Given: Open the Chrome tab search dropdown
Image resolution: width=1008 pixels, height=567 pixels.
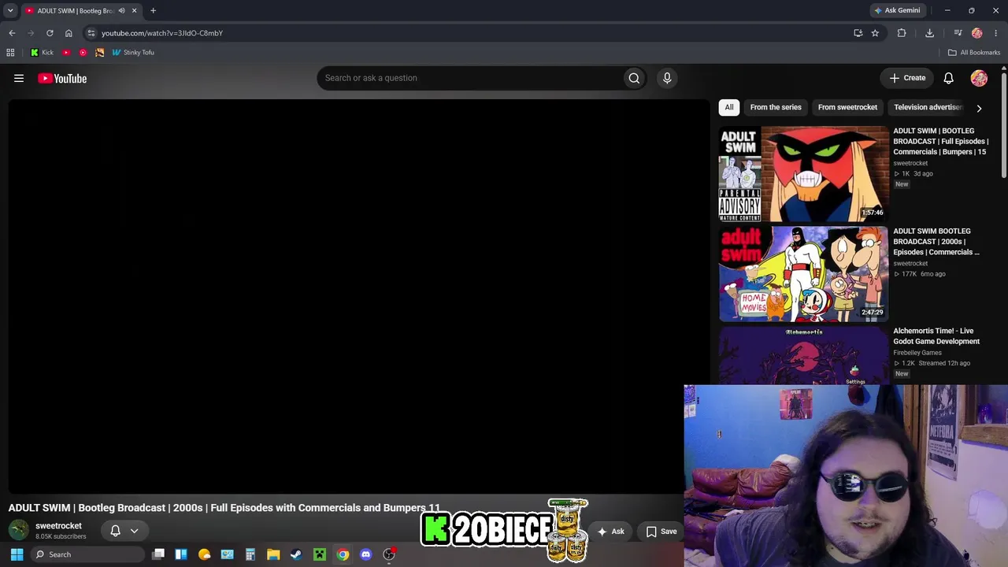Looking at the screenshot, I should (10, 11).
